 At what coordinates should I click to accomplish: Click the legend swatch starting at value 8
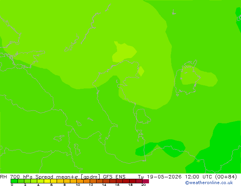[x=67, y=181]
